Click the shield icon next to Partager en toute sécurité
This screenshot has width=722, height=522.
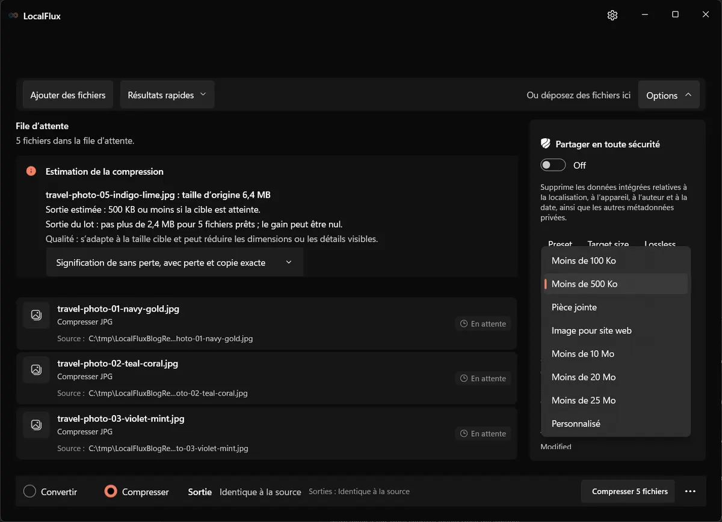click(546, 144)
